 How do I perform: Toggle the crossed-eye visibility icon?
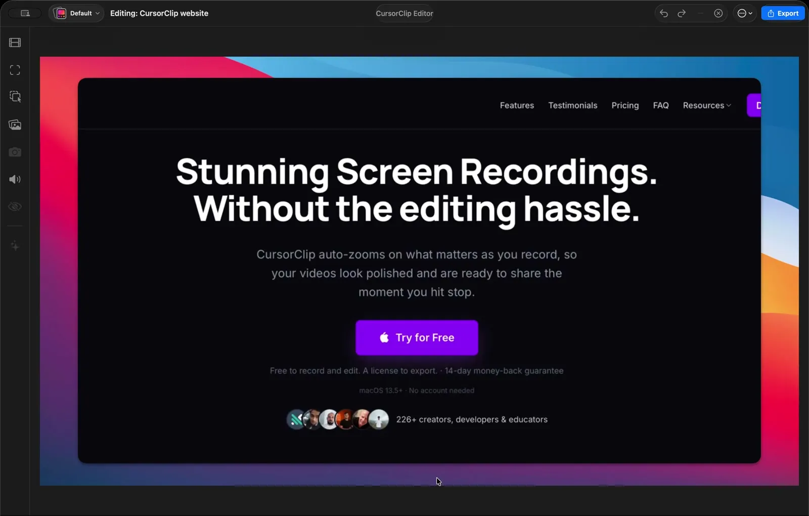(15, 206)
